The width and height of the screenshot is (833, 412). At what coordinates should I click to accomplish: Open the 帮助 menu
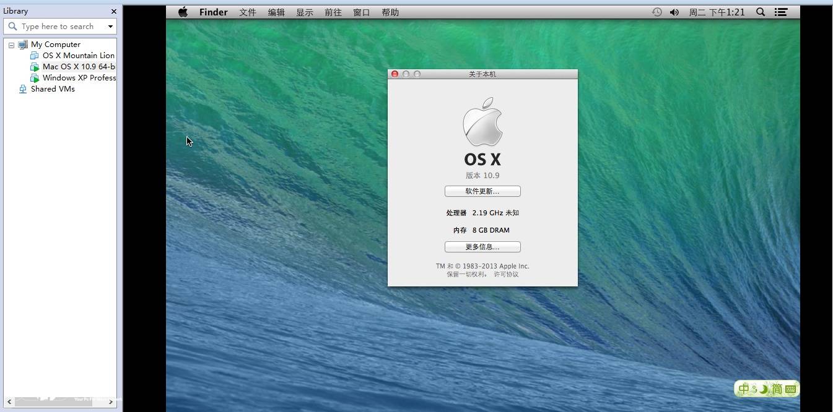390,12
